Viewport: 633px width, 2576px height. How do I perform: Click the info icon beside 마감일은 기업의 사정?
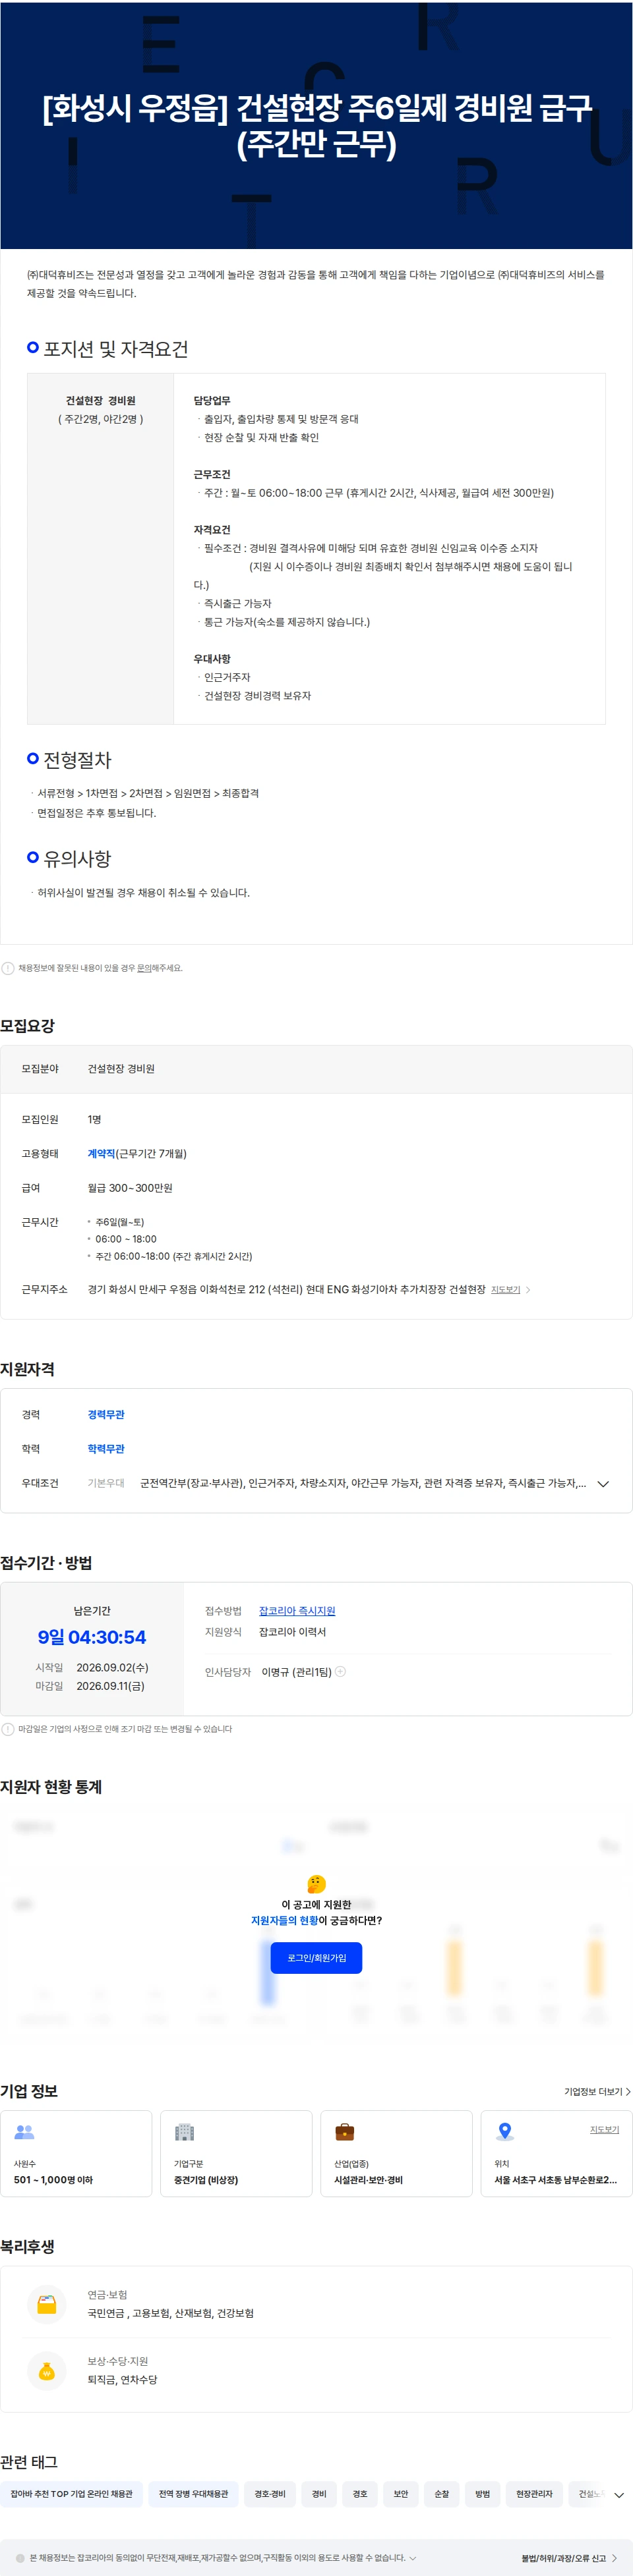(8, 1729)
